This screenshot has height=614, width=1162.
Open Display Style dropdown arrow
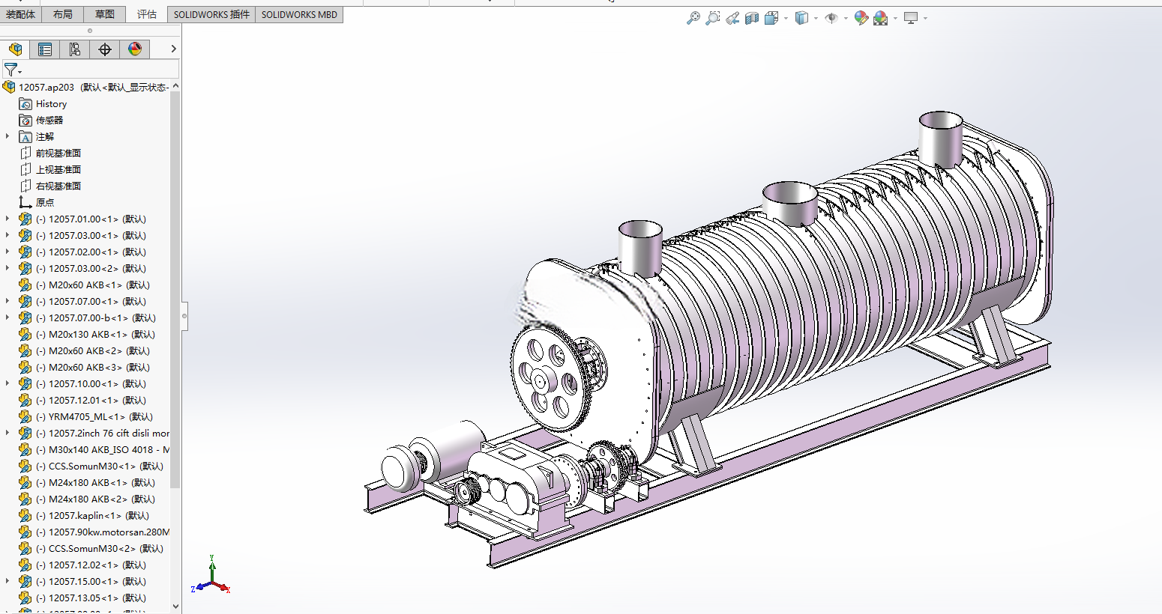[x=816, y=19]
